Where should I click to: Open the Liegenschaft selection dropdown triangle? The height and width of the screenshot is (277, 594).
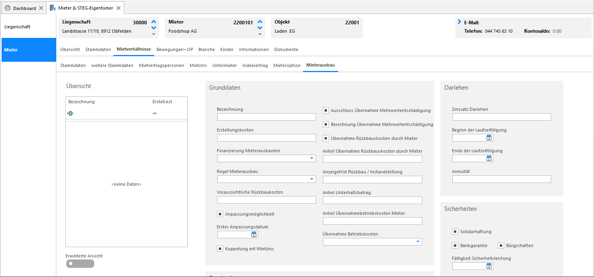coord(154,34)
